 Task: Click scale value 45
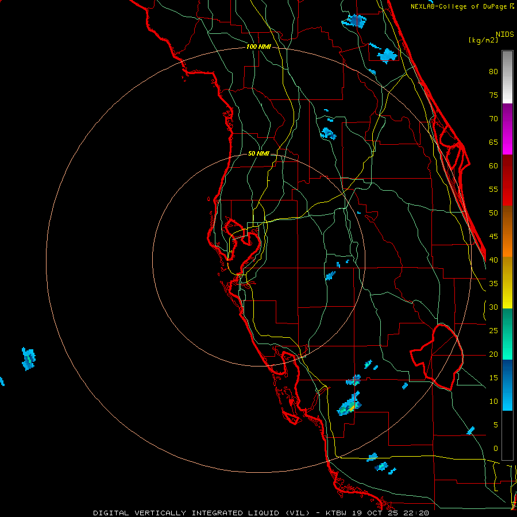493,237
